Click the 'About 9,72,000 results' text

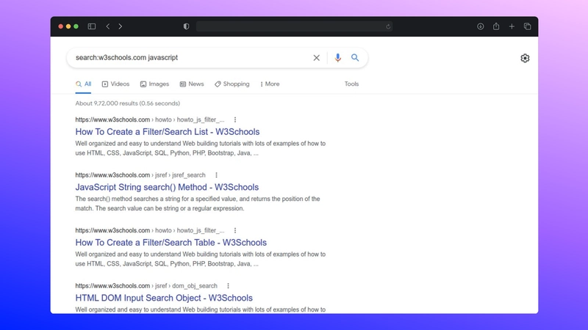tap(127, 103)
